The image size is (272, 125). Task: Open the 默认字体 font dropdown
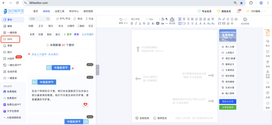coord(139,19)
